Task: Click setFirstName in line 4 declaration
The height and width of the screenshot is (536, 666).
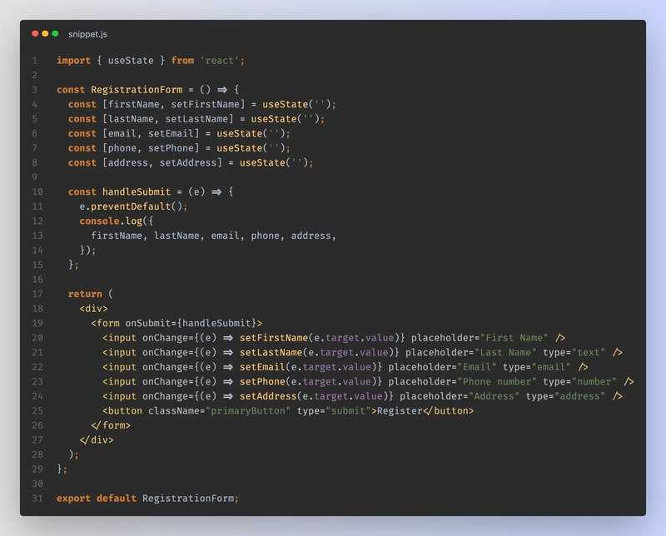Action: click(205, 104)
